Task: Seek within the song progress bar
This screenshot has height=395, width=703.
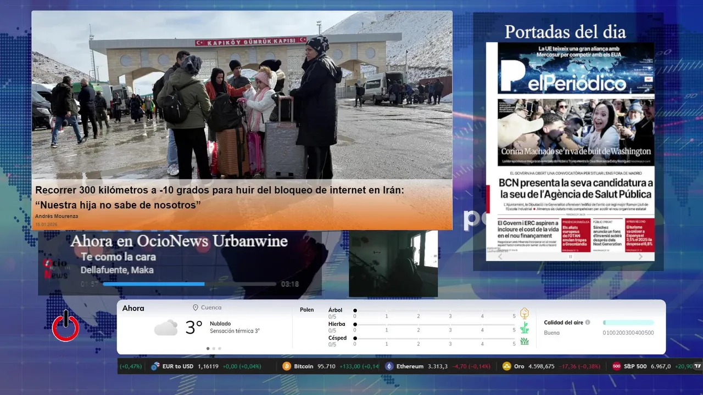Action: tap(189, 284)
